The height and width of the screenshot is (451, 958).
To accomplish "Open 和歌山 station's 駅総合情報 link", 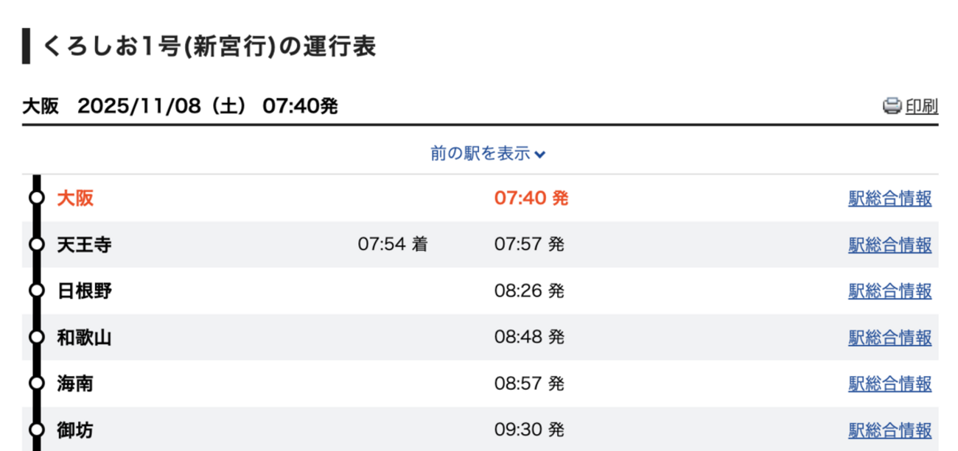I will (x=889, y=338).
